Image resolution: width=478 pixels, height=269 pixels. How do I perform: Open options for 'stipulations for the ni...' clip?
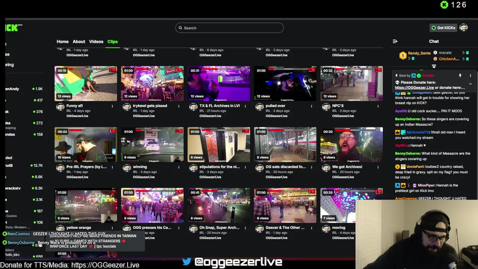245,167
